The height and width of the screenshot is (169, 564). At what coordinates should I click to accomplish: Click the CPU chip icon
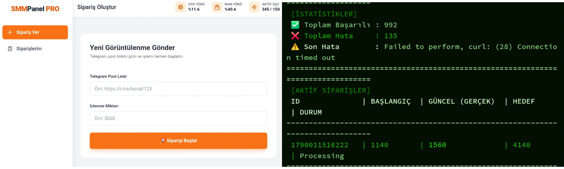click(180, 7)
